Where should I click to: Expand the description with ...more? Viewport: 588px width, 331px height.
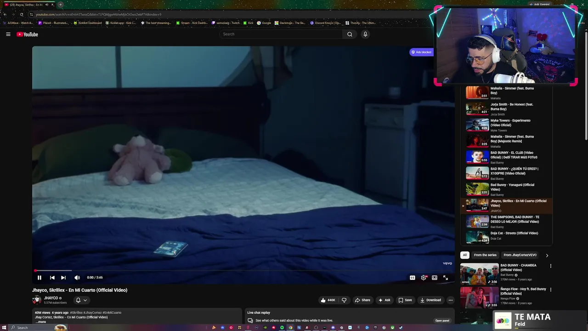coord(41,322)
